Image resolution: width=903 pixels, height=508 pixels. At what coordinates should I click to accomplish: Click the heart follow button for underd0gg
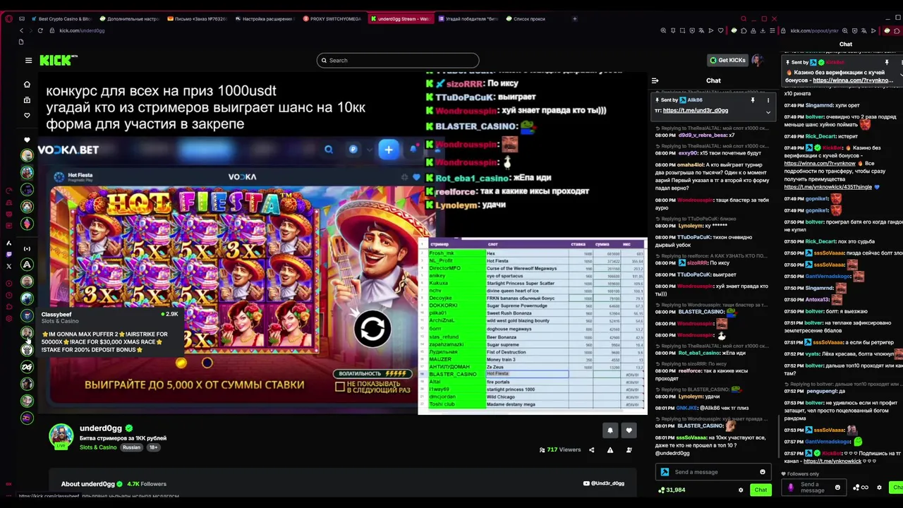(629, 430)
